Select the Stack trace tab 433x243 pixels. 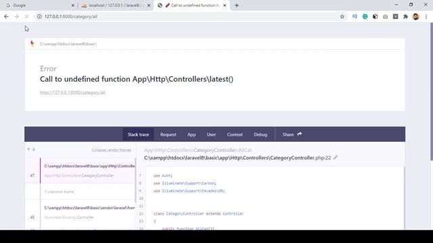(138, 134)
